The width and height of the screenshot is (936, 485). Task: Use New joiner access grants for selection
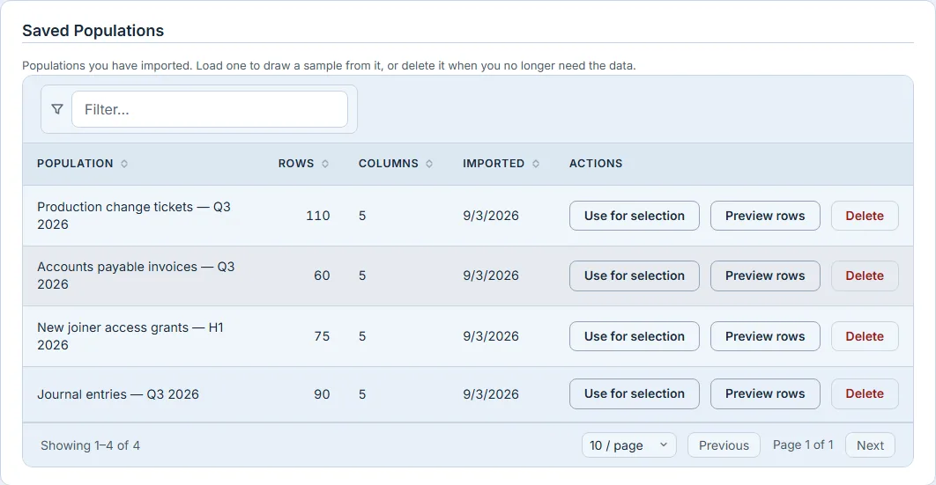click(634, 336)
